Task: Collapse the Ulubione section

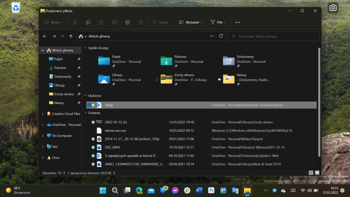Action: click(85, 96)
